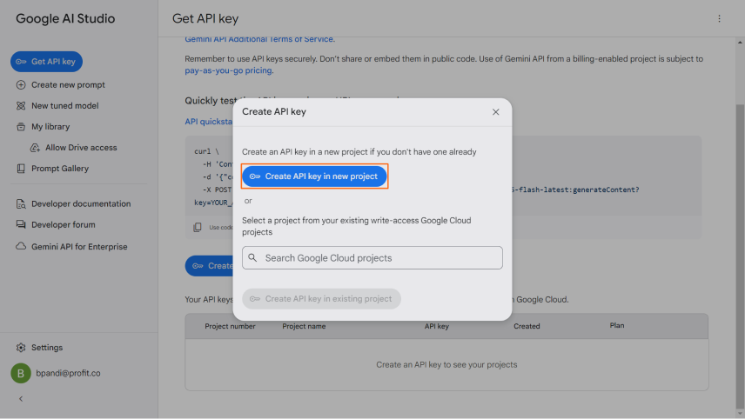Screen dimensions: 745x419
Task: Click the Get API key page heading
Action: (205, 18)
